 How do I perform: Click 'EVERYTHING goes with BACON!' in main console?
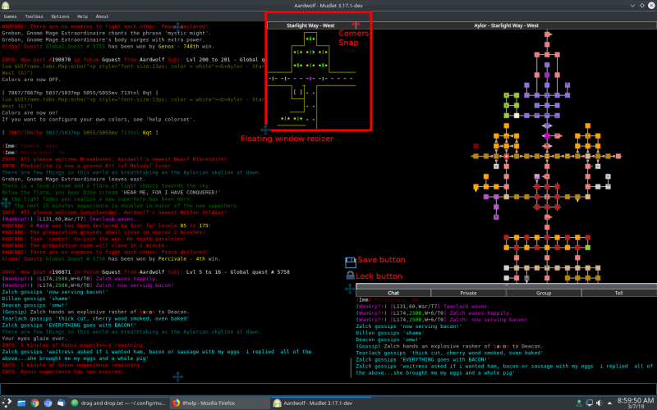pos(69,325)
